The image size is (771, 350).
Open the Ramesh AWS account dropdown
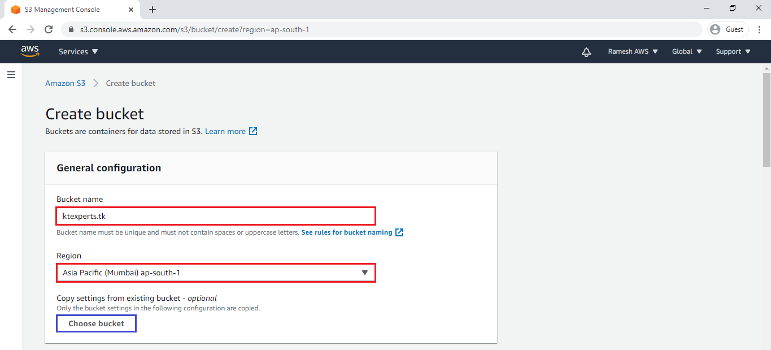633,51
